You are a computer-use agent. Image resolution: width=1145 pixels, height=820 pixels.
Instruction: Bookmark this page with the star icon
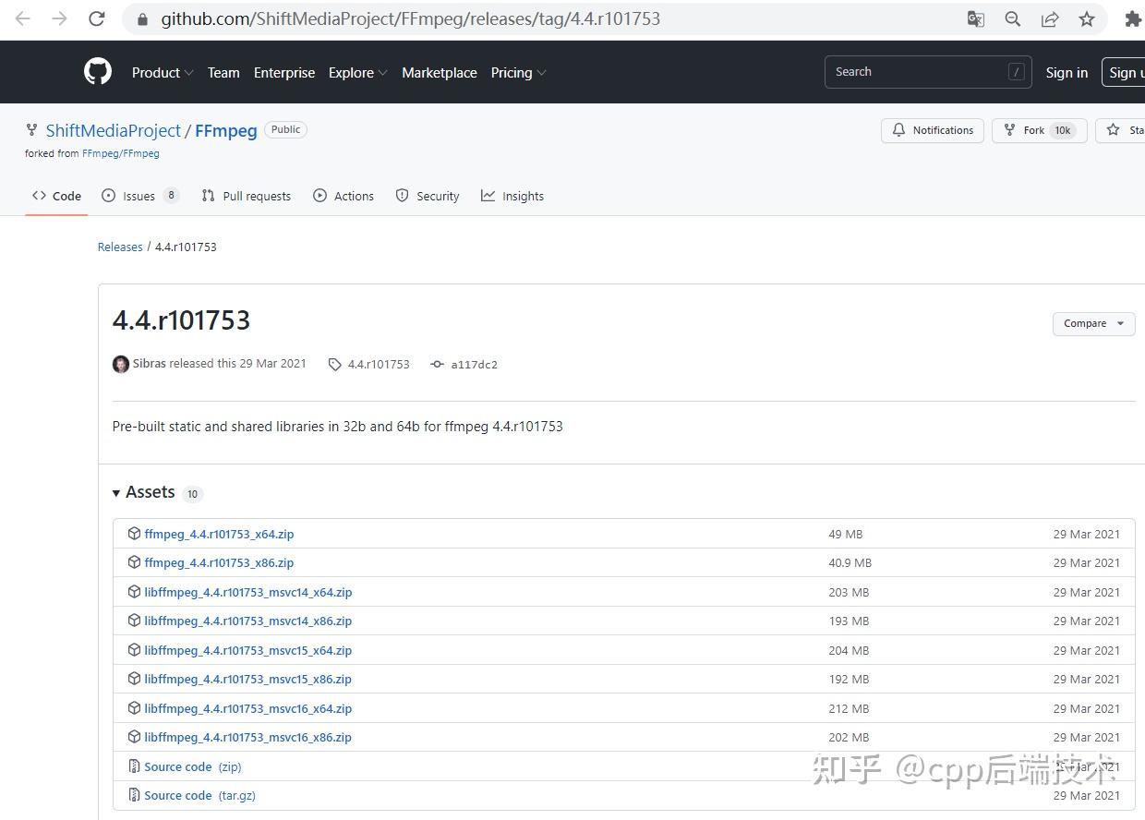(x=1087, y=18)
